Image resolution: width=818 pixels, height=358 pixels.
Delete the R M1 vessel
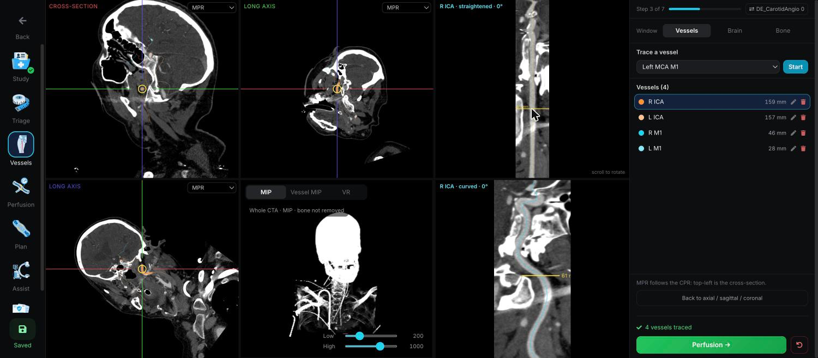(x=803, y=133)
